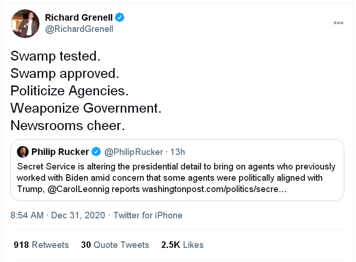The image size is (356, 262).
Task: View the 30 Quote Tweets list
Action: coord(115,245)
